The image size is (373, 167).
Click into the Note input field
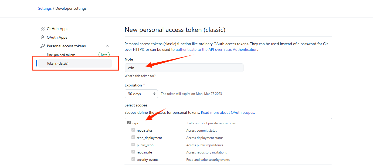click(184, 68)
